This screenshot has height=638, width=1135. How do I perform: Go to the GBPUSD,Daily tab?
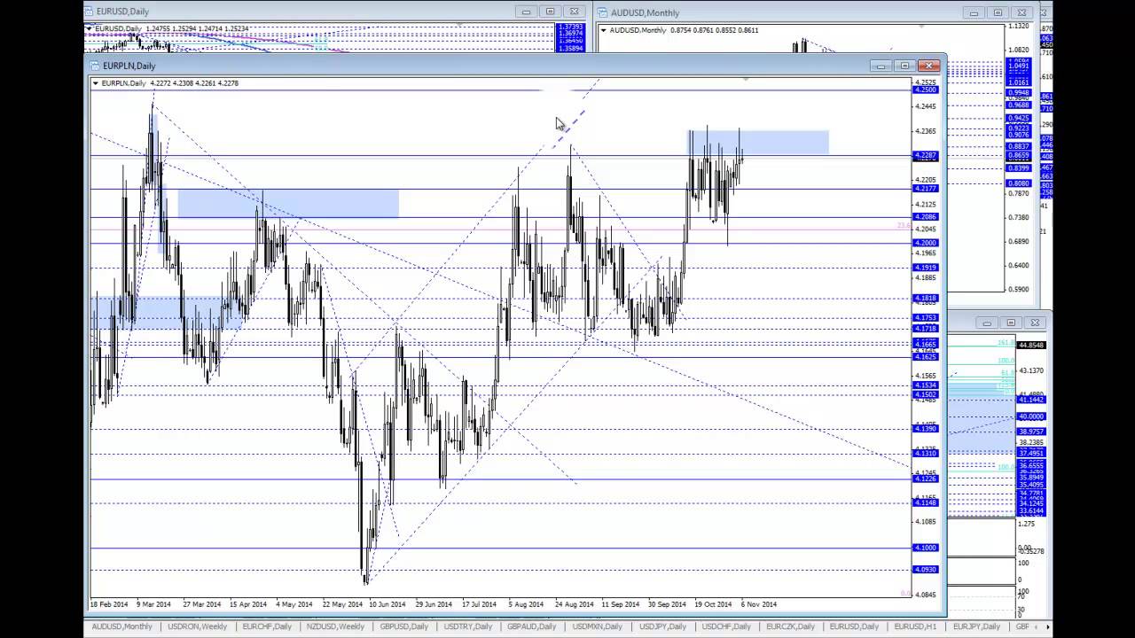point(403,627)
